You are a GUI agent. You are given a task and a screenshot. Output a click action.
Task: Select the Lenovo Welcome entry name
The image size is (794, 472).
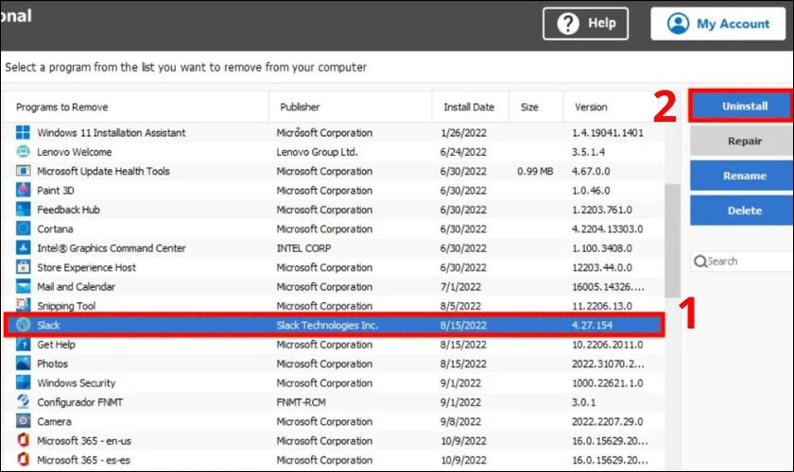75,152
